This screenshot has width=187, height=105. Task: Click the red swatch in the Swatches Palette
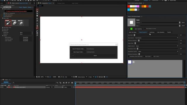point(129,6)
